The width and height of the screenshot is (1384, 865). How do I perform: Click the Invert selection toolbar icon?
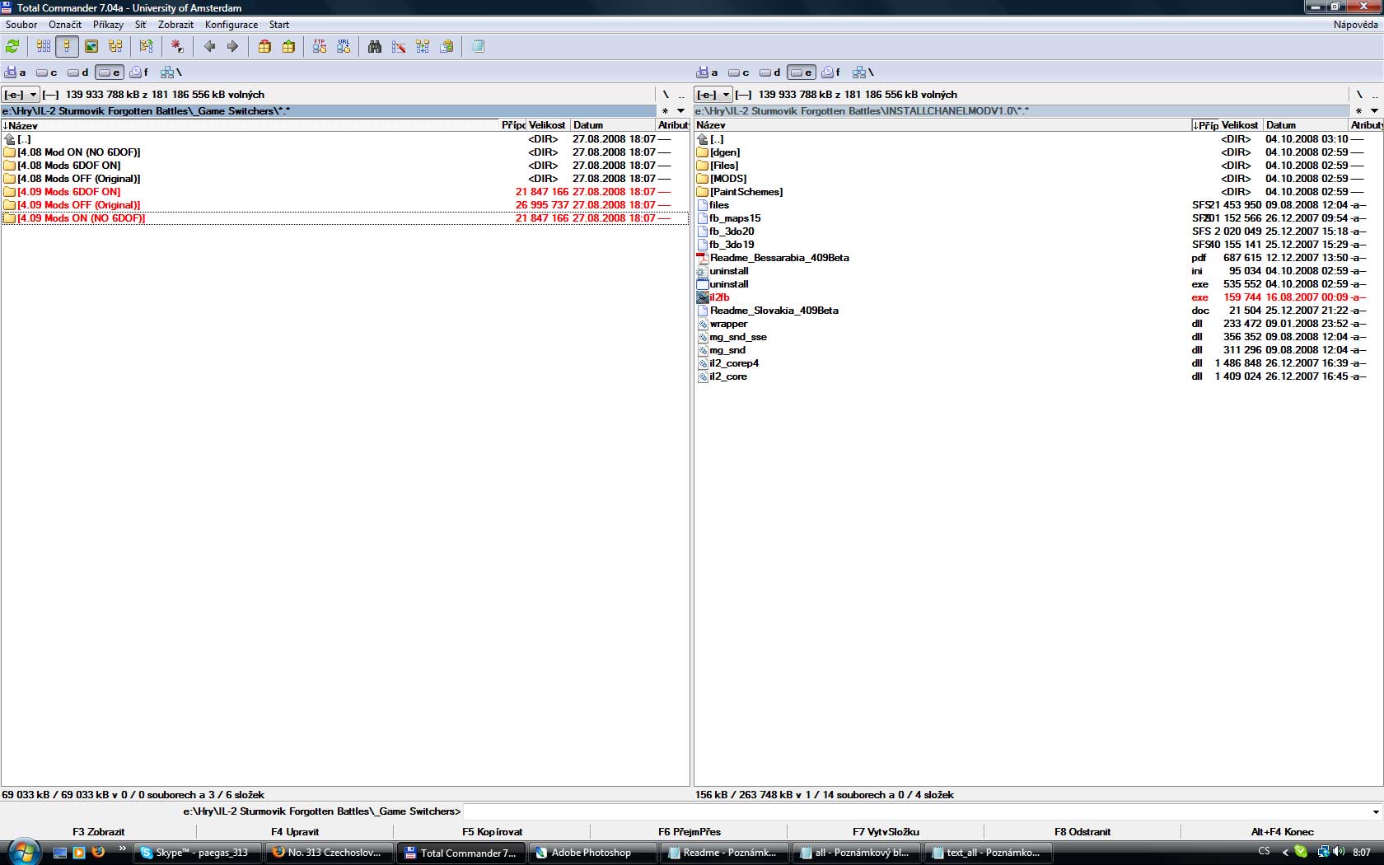click(x=147, y=47)
